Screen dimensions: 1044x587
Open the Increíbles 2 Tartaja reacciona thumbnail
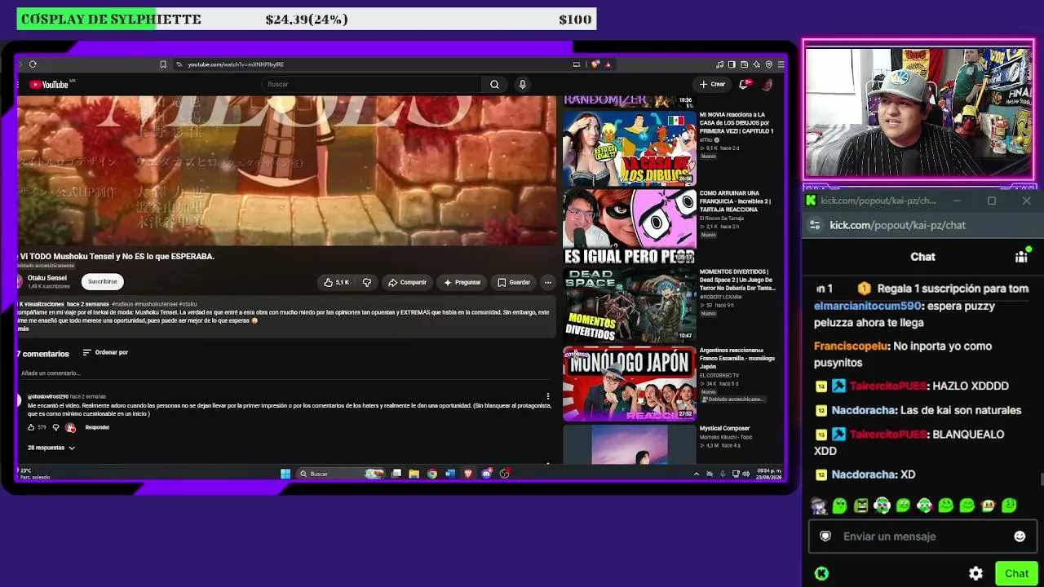tap(629, 226)
